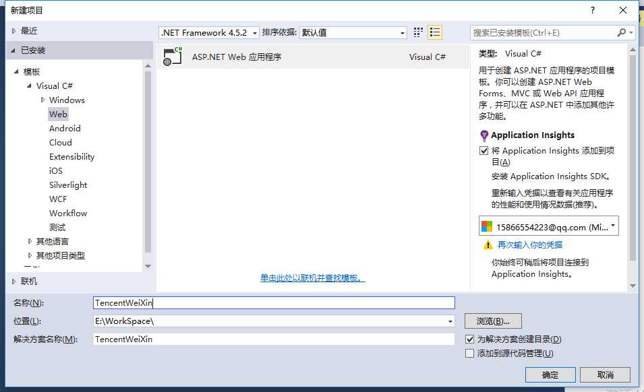Click the link to find templates online
644x392 pixels.
click(312, 278)
